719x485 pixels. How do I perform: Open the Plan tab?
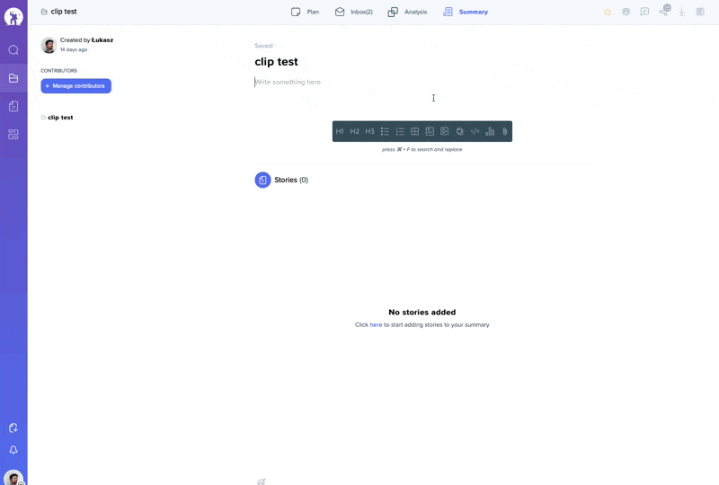click(305, 12)
